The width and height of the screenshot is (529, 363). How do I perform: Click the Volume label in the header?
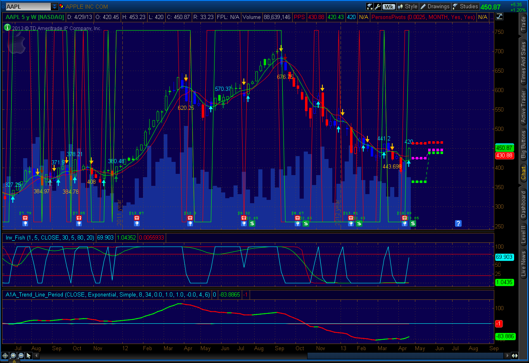pos(252,17)
